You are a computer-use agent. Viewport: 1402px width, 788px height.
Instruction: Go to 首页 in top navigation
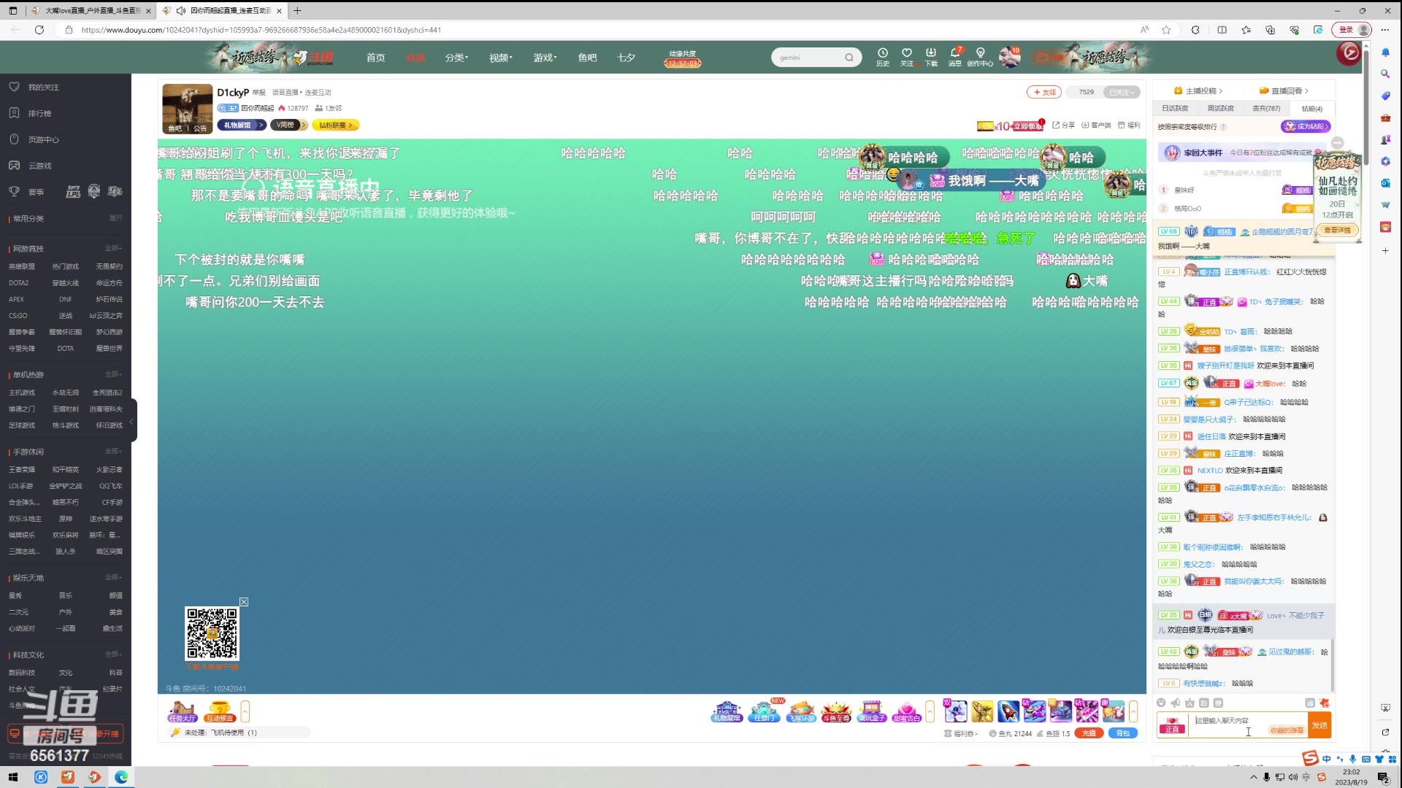coord(375,58)
